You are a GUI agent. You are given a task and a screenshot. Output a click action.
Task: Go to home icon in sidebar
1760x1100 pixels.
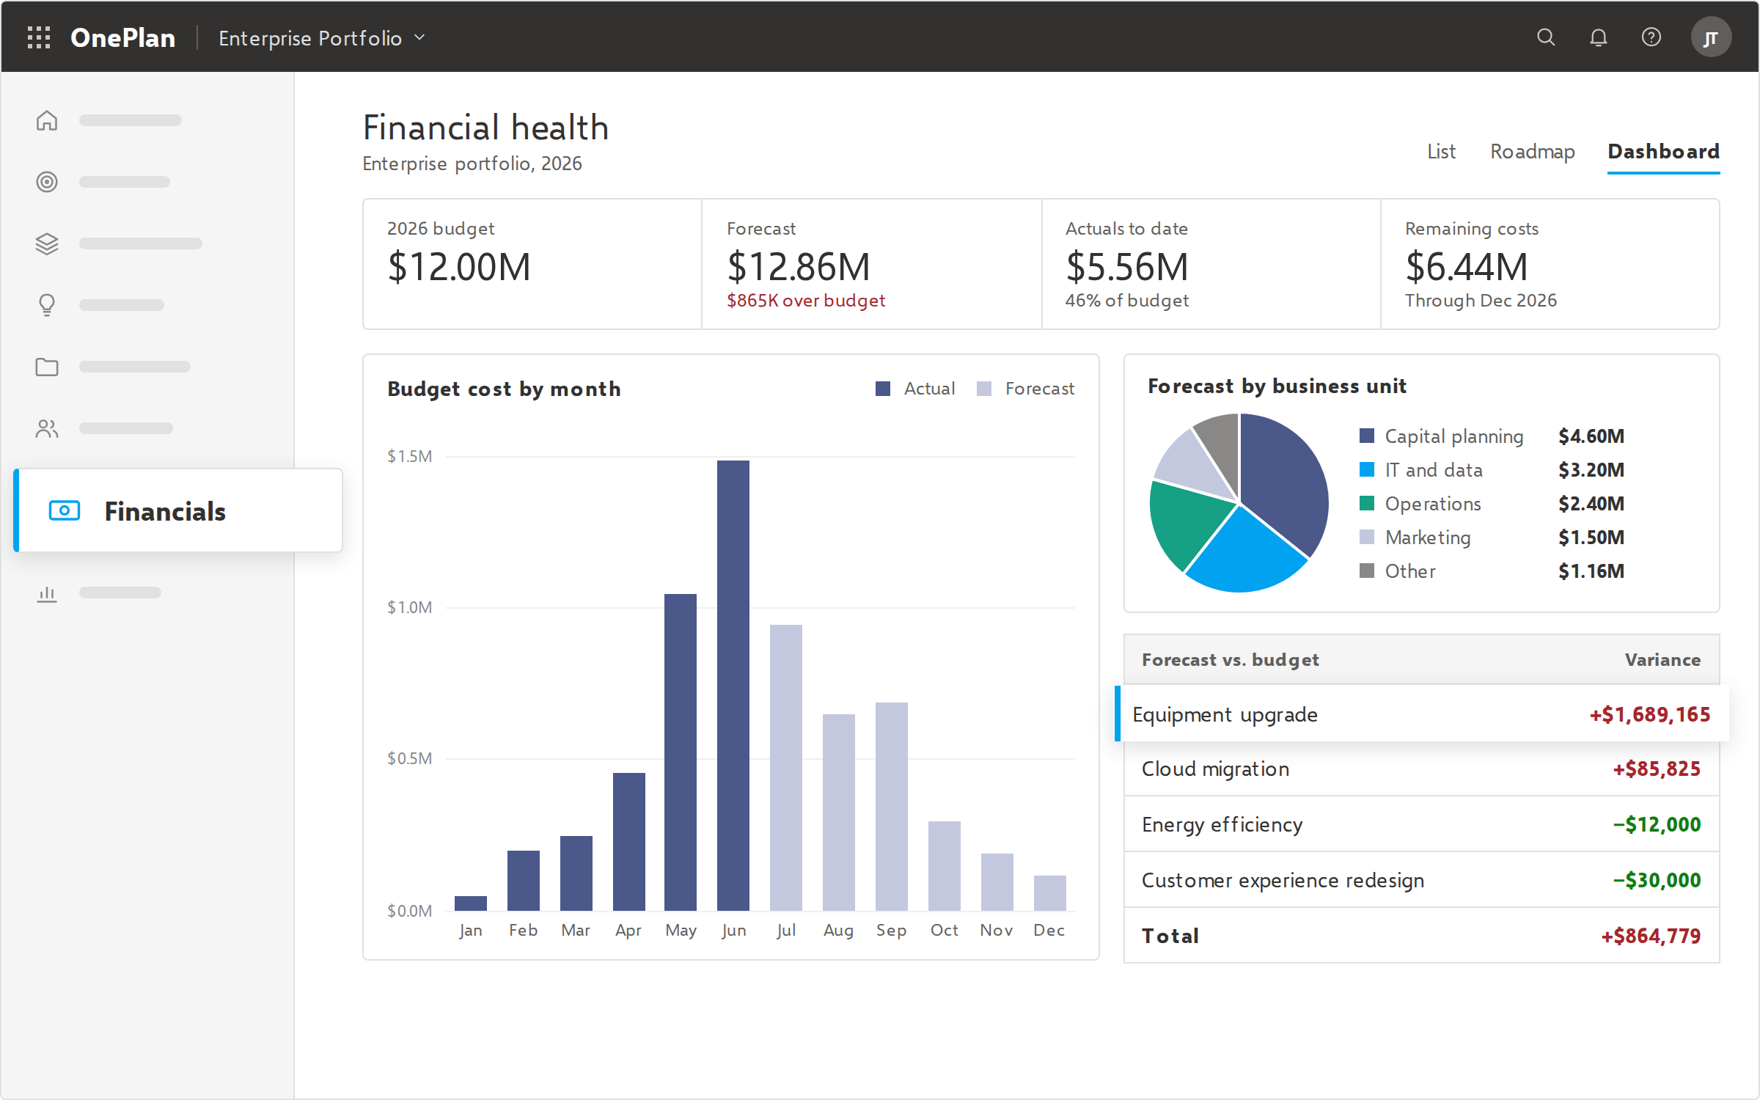point(47,120)
